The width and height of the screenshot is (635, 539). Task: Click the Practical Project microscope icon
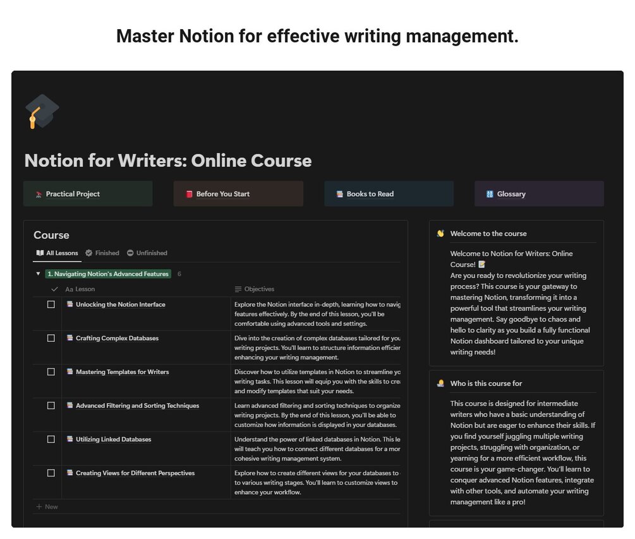coord(39,195)
